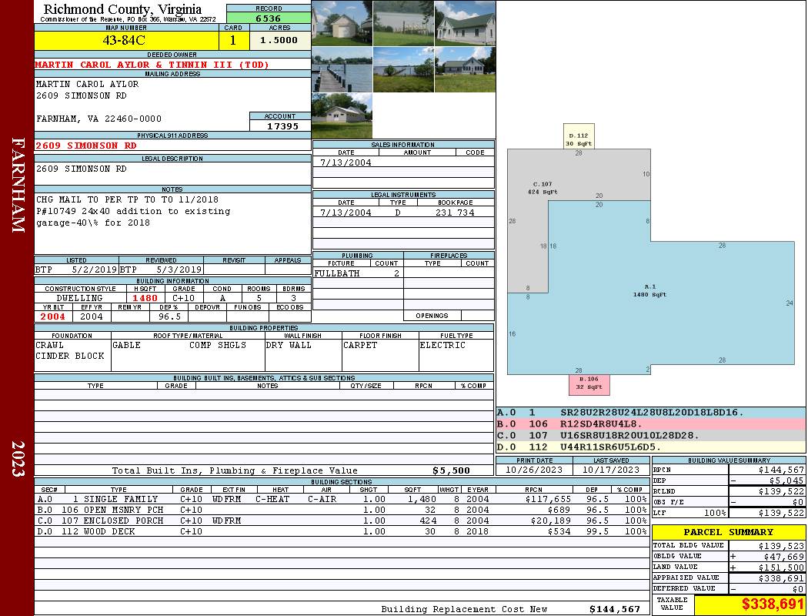The width and height of the screenshot is (808, 616).
Task: Open the garage photo thumbnail
Action: point(342,23)
